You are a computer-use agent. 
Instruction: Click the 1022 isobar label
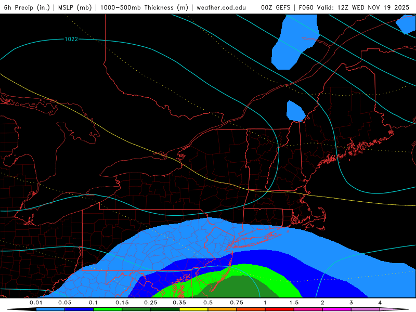[71, 40]
